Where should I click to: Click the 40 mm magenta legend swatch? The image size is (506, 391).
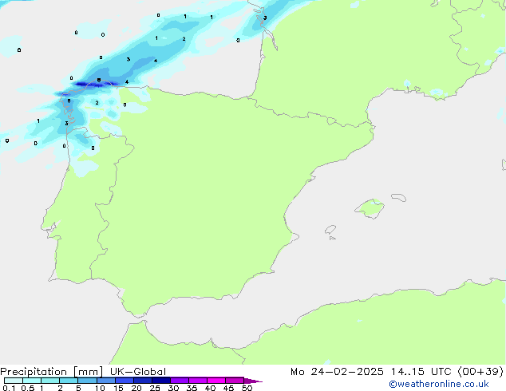click(x=216, y=381)
